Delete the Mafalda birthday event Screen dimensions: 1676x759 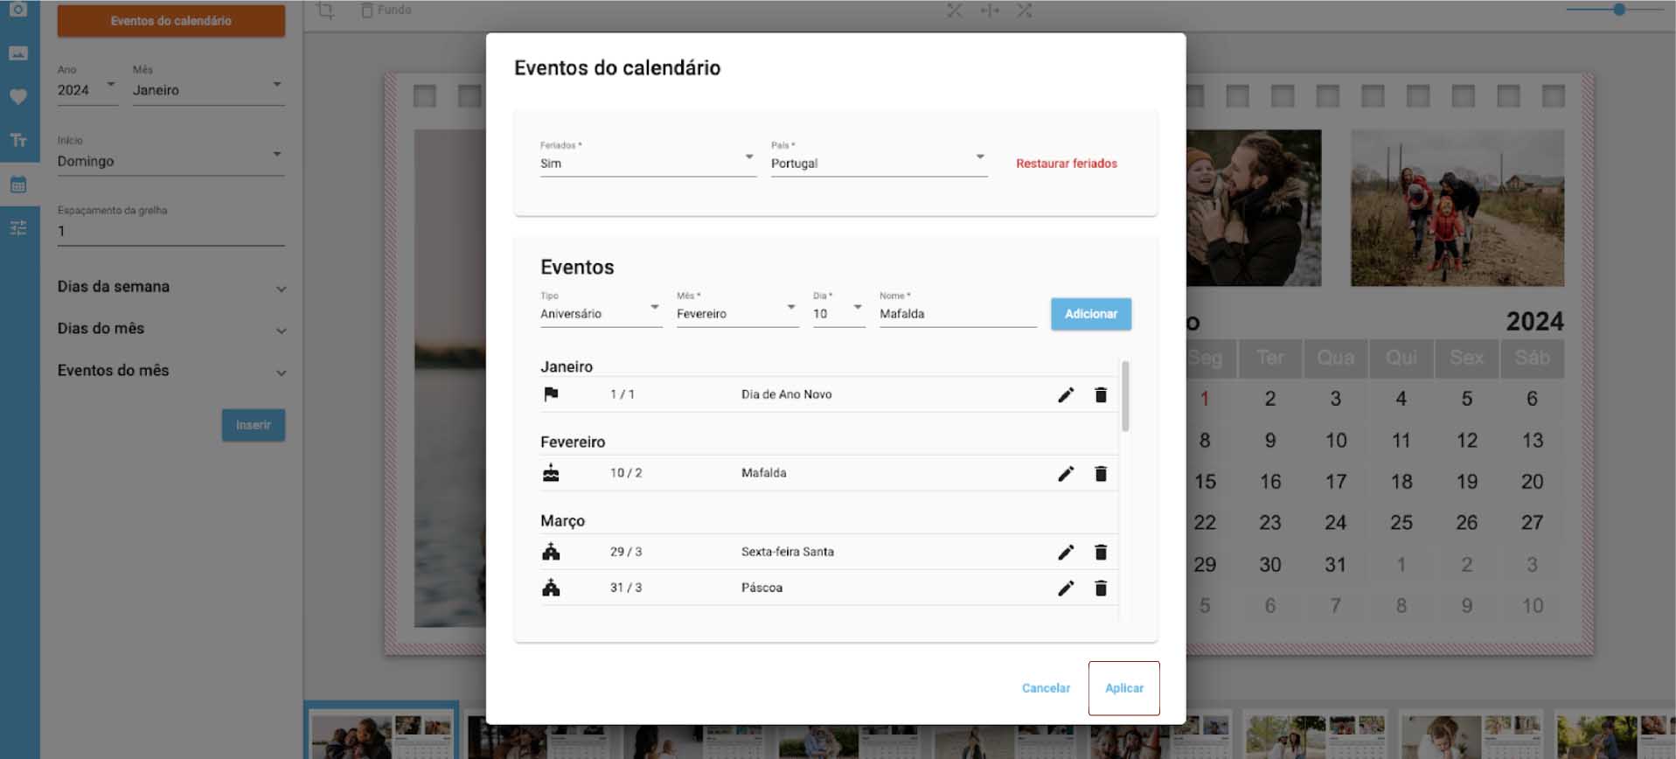(x=1101, y=474)
